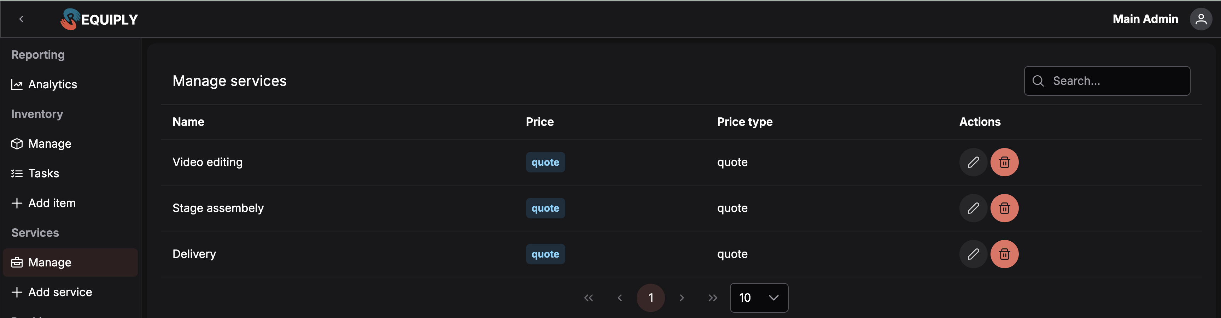Go to the previous page arrow
Image resolution: width=1221 pixels, height=318 pixels.
coord(619,298)
